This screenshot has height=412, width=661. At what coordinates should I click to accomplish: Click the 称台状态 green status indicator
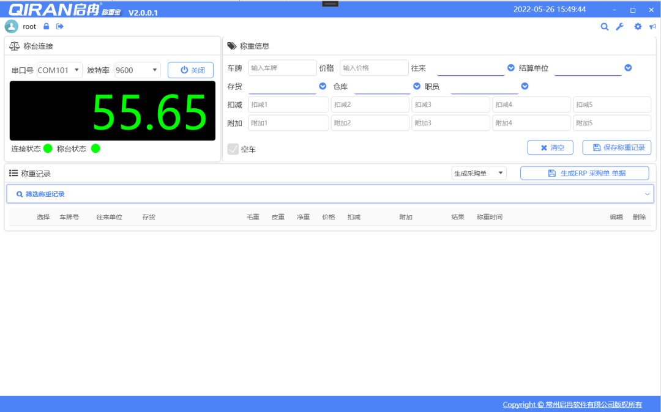[x=95, y=148]
